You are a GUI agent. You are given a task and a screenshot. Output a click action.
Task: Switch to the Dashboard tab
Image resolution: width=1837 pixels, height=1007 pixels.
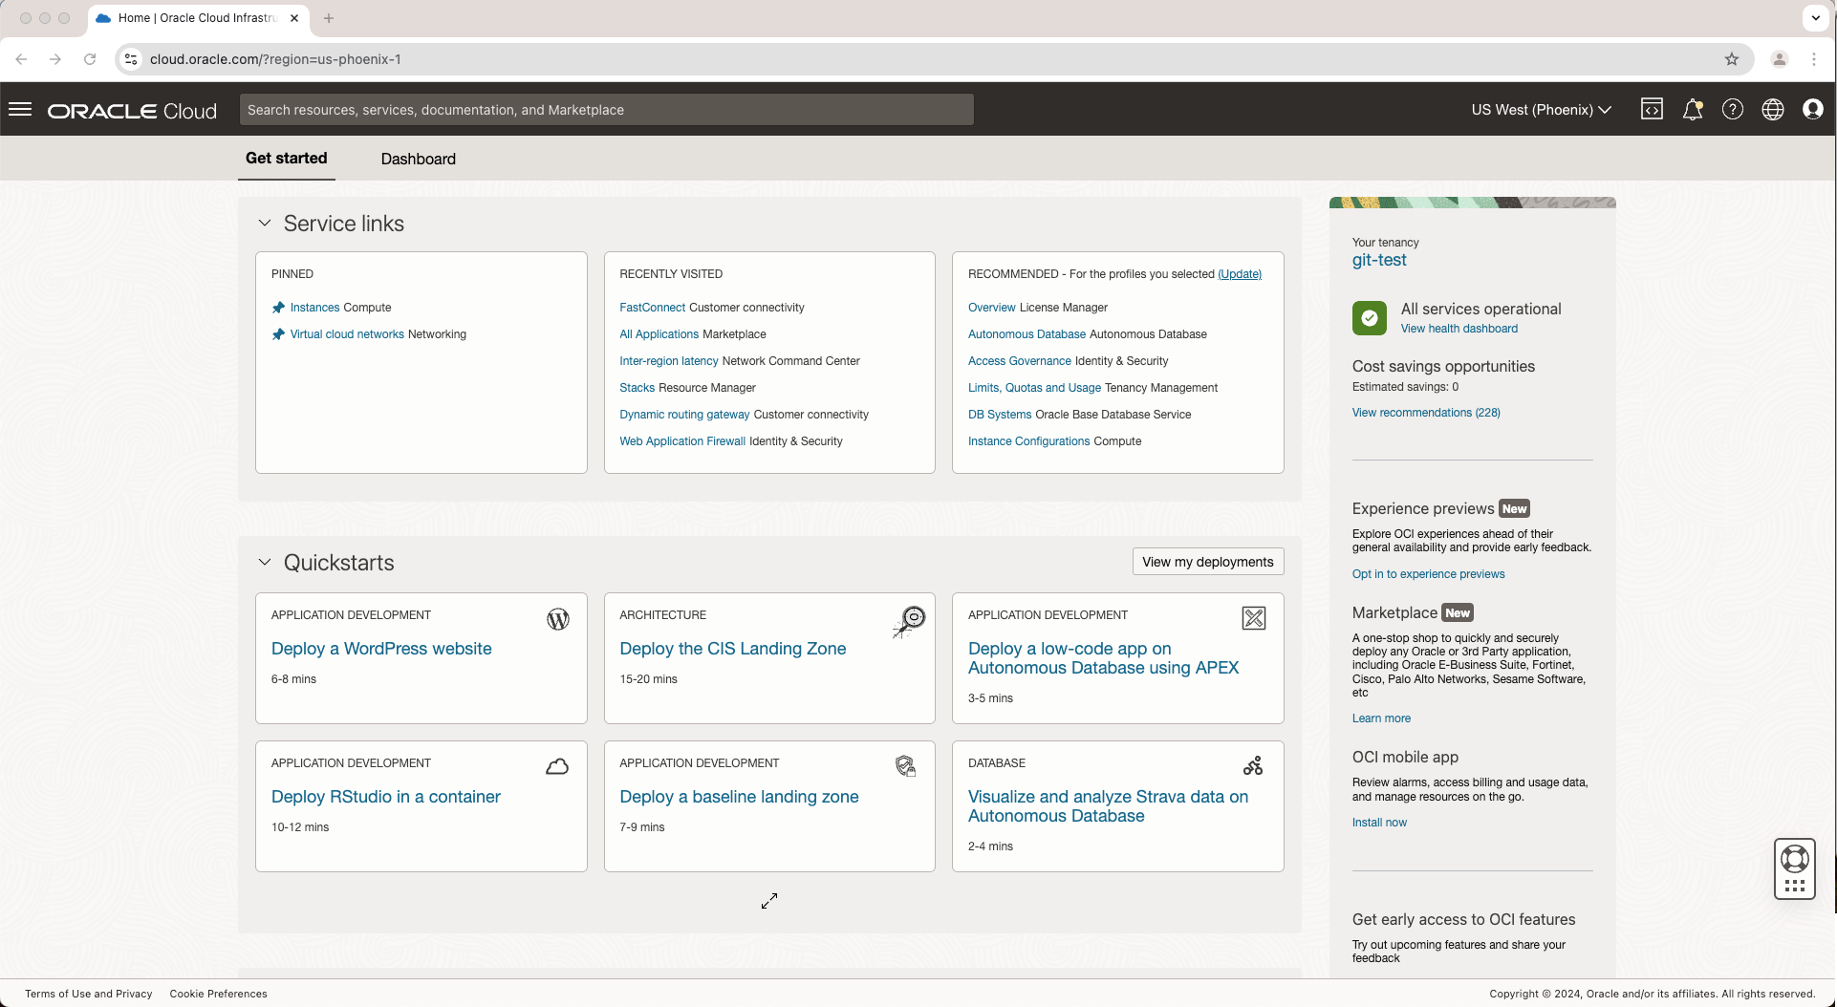click(x=418, y=160)
